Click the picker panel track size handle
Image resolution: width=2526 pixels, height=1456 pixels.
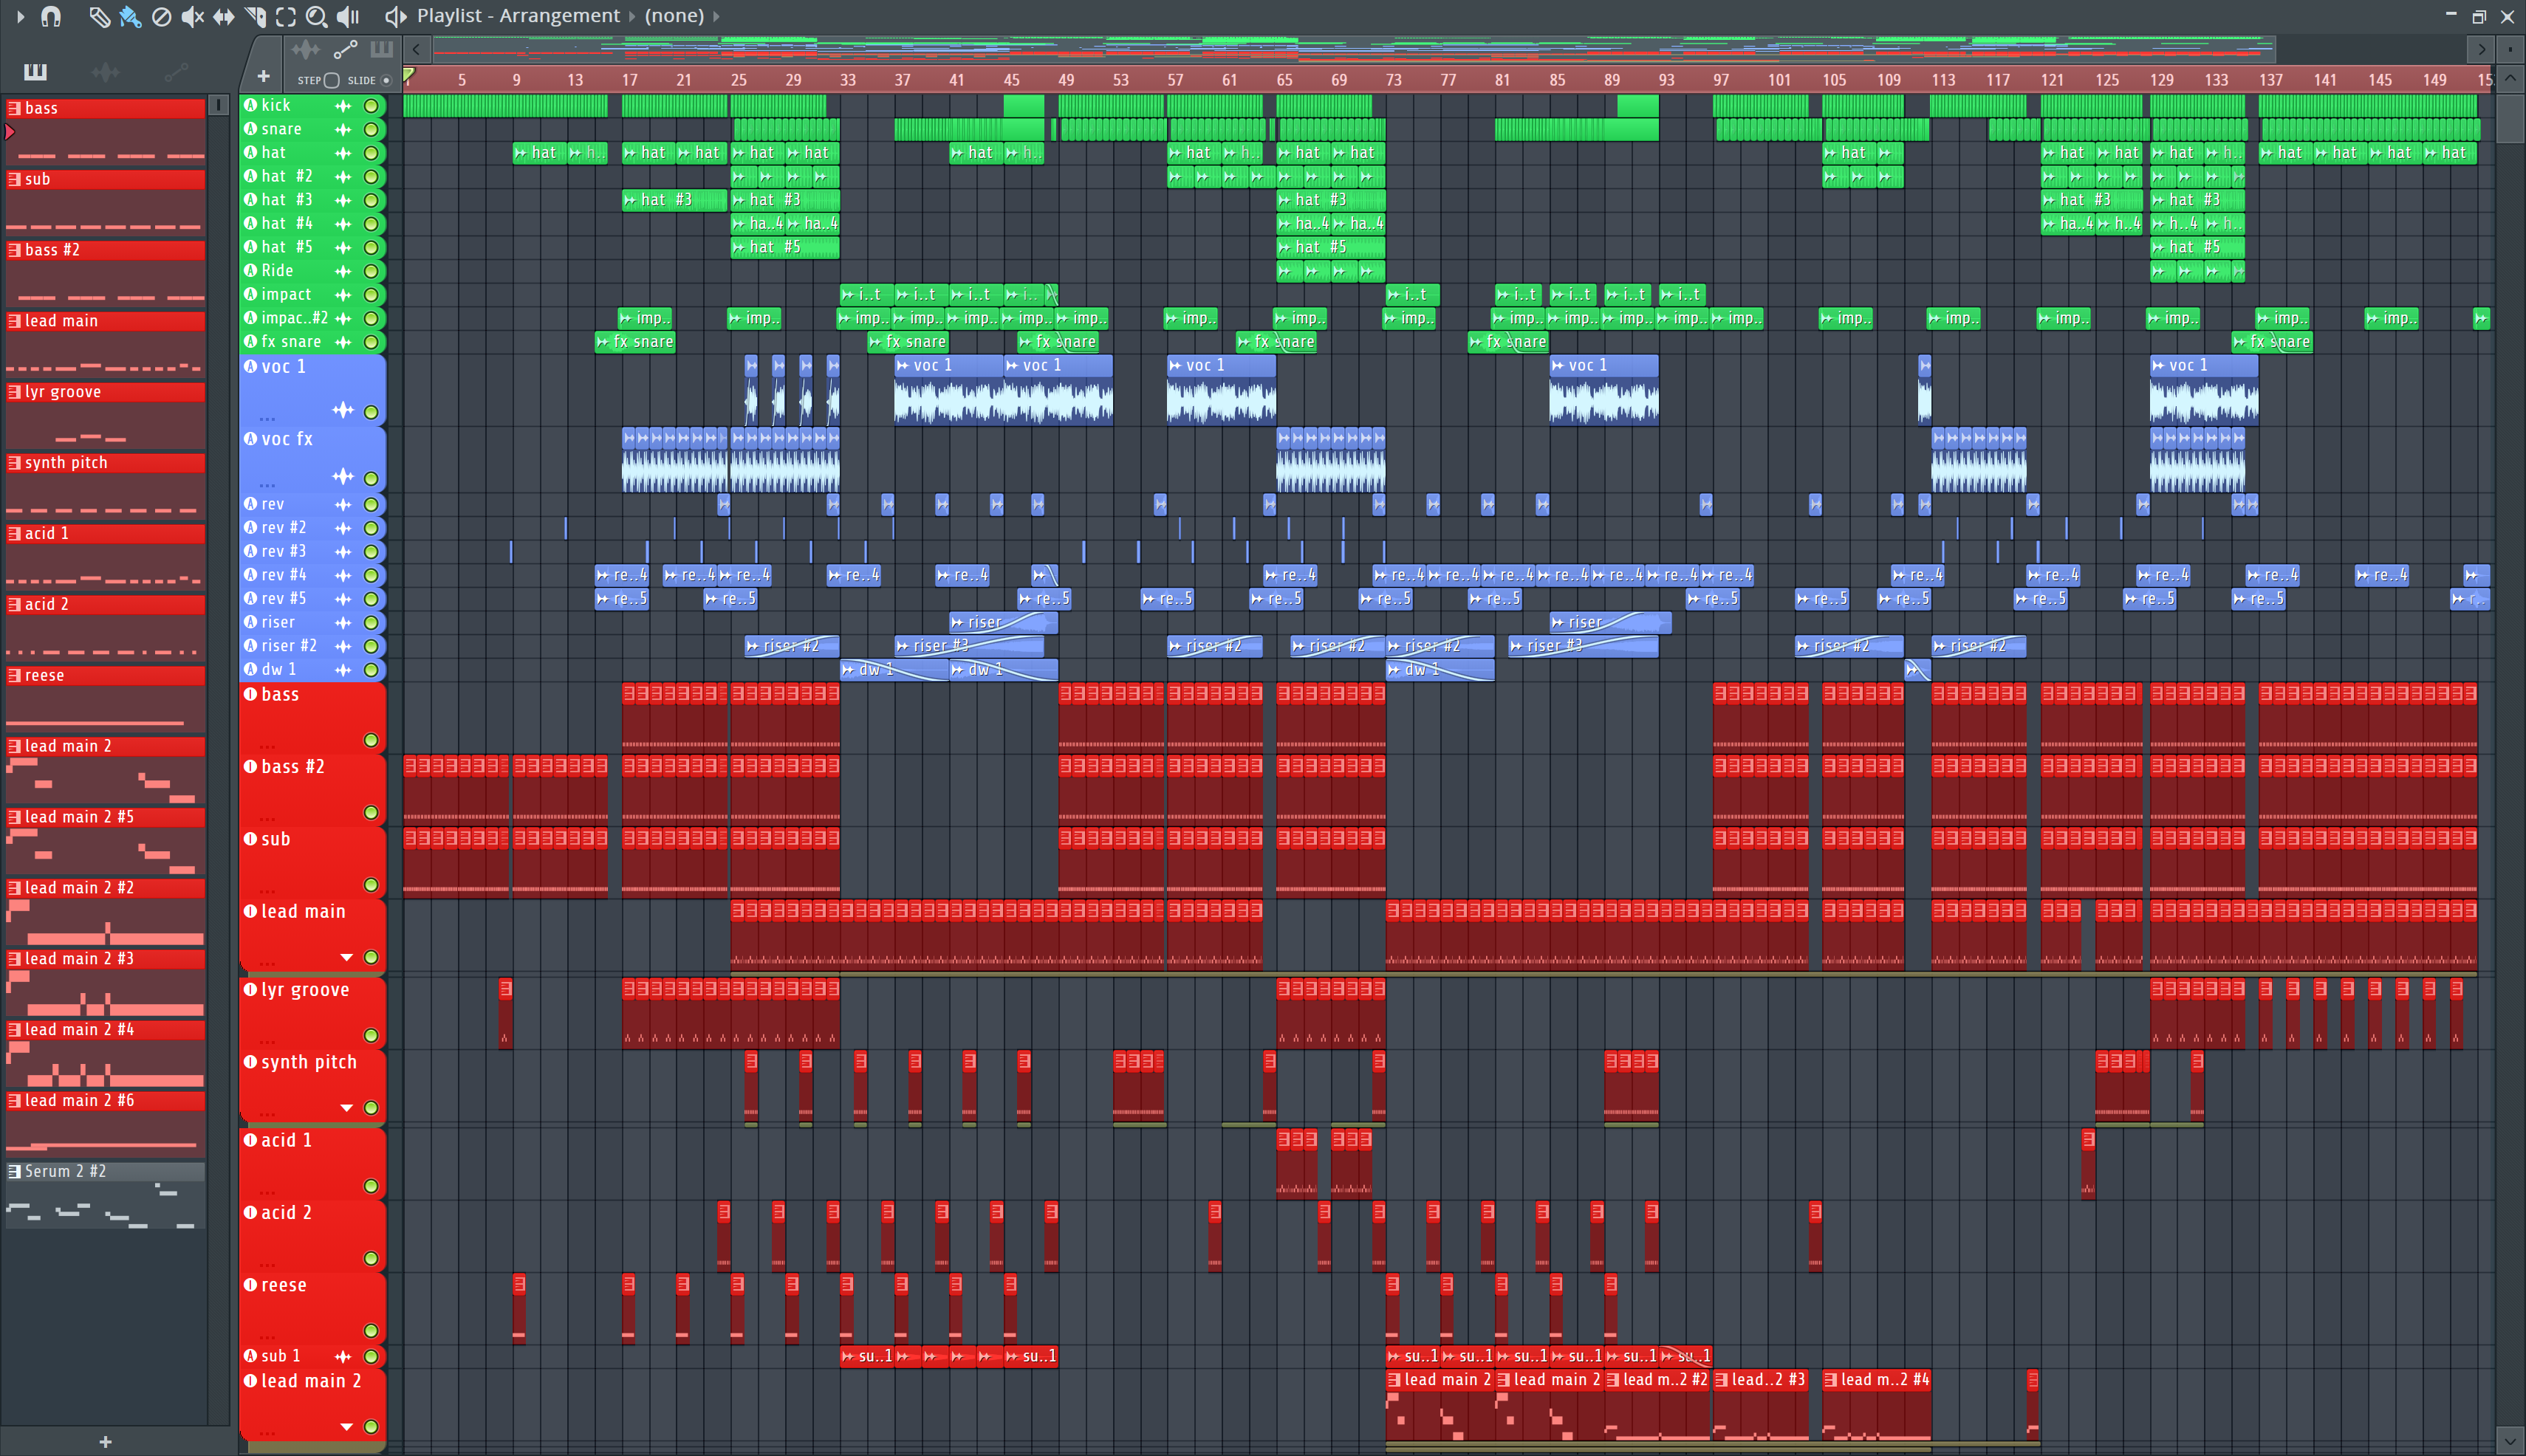[218, 106]
